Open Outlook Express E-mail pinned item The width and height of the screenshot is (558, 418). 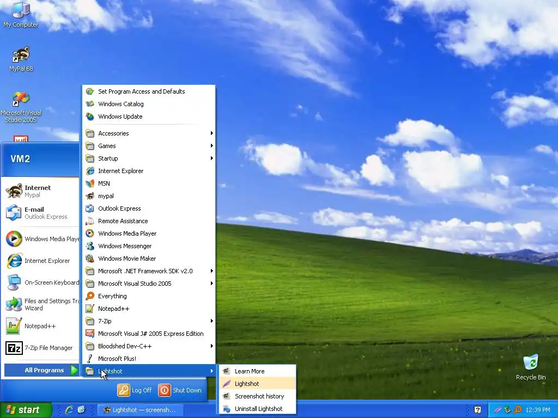tap(40, 213)
